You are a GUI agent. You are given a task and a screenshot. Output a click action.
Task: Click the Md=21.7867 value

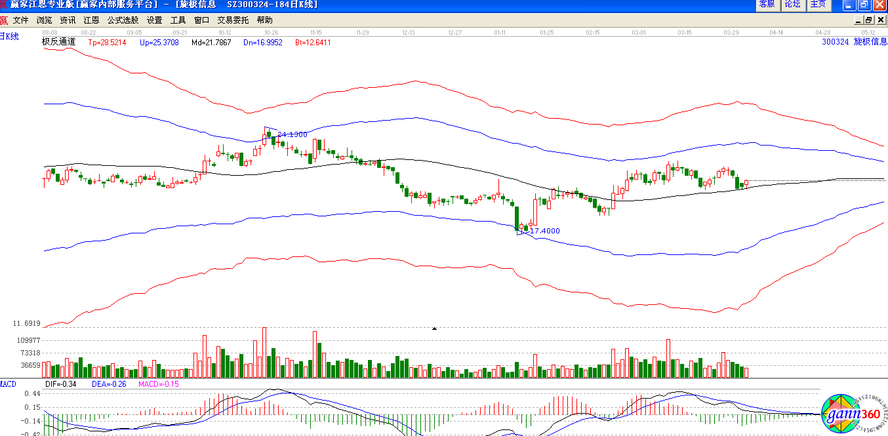(211, 42)
